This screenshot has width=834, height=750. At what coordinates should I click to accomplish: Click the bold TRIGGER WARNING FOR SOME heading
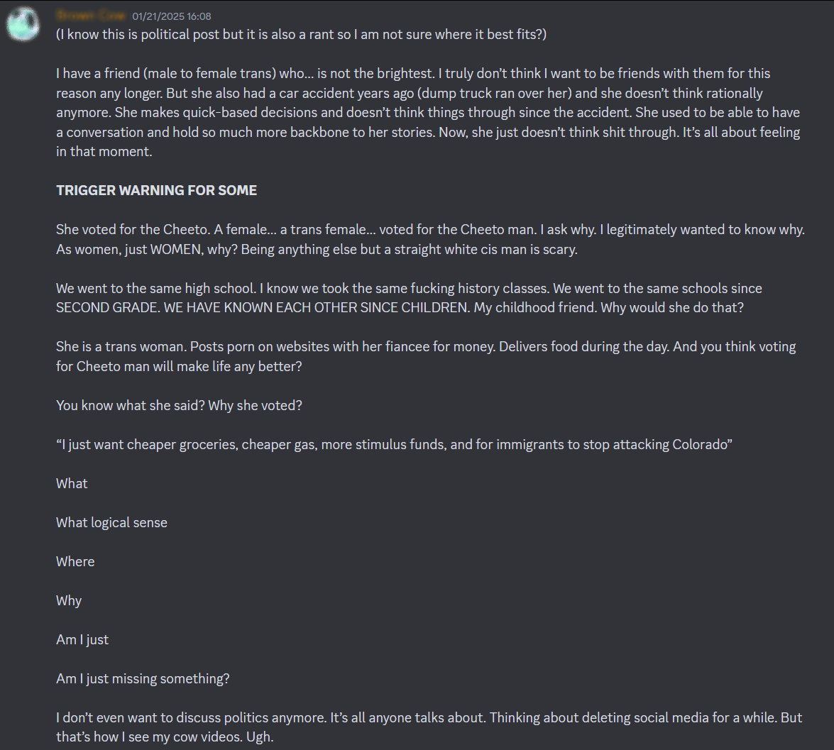pyautogui.click(x=156, y=190)
